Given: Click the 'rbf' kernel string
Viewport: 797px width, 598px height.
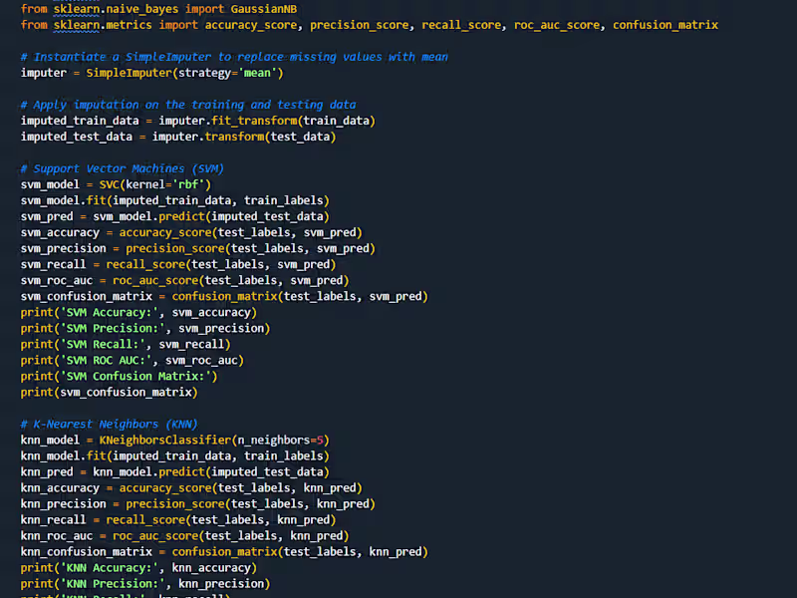Looking at the screenshot, I should click(188, 184).
